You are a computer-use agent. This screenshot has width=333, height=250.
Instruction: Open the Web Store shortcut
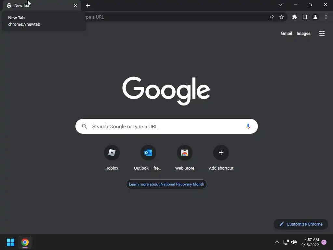coord(185,158)
